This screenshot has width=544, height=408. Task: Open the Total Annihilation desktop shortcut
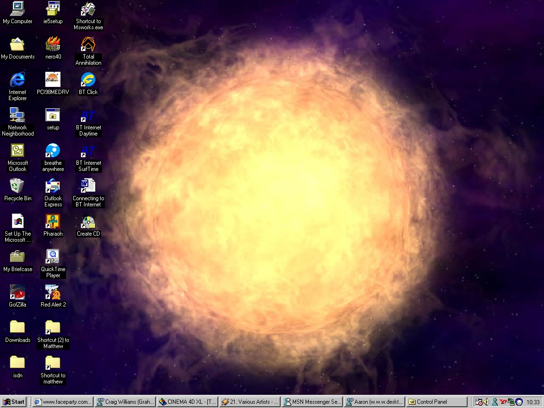(x=88, y=45)
